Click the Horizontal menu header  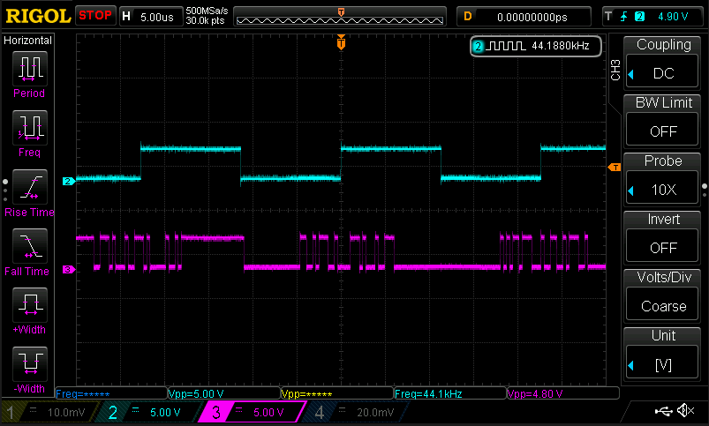point(28,41)
